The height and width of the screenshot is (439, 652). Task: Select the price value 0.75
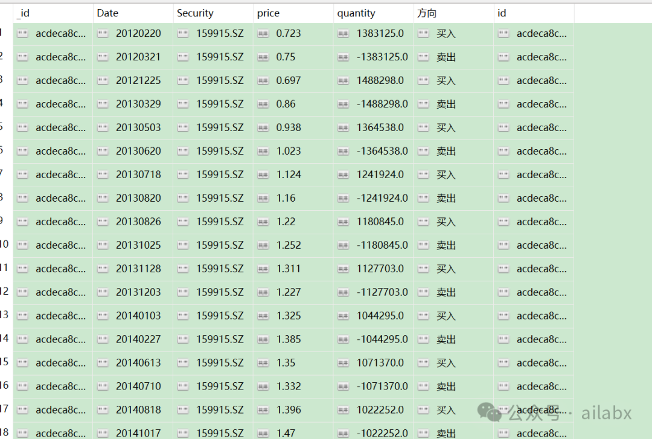pyautogui.click(x=286, y=57)
